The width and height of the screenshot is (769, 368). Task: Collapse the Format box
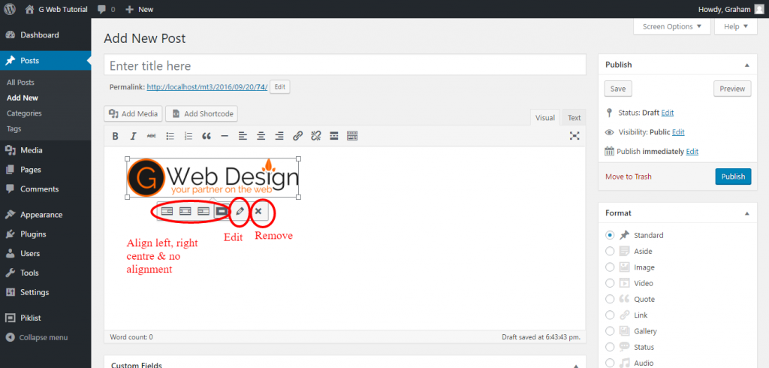point(747,213)
